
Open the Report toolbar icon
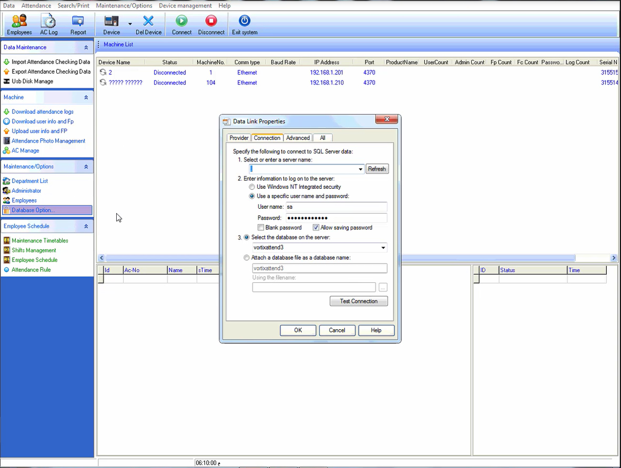pyautogui.click(x=78, y=25)
